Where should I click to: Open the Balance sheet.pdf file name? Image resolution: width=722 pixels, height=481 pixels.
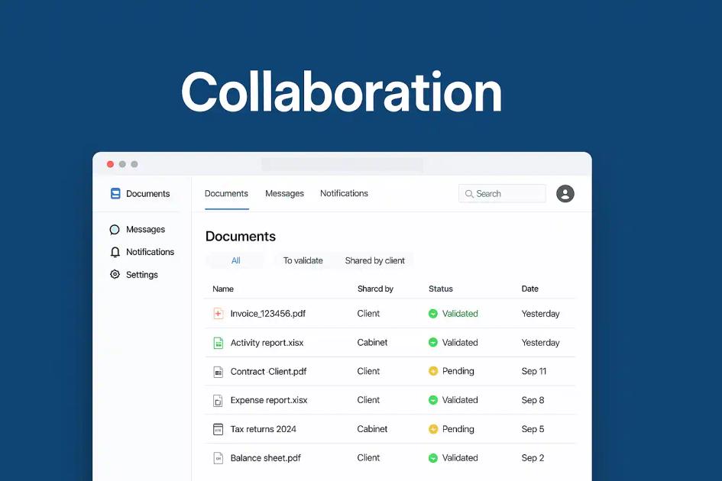(x=266, y=458)
